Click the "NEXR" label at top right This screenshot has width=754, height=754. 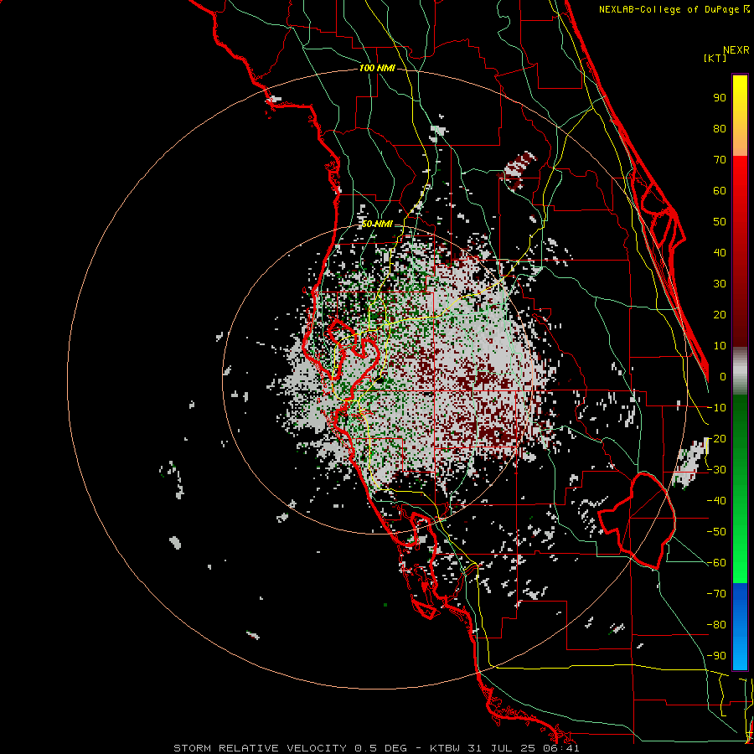click(x=736, y=50)
